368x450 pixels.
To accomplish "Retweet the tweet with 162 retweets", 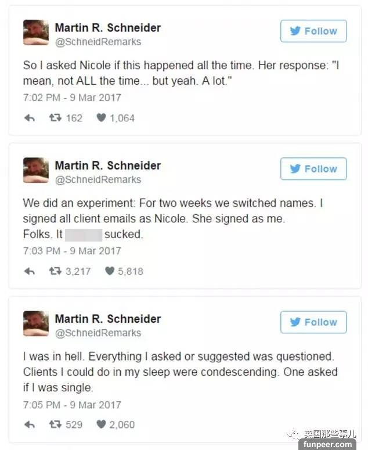I will (55, 118).
